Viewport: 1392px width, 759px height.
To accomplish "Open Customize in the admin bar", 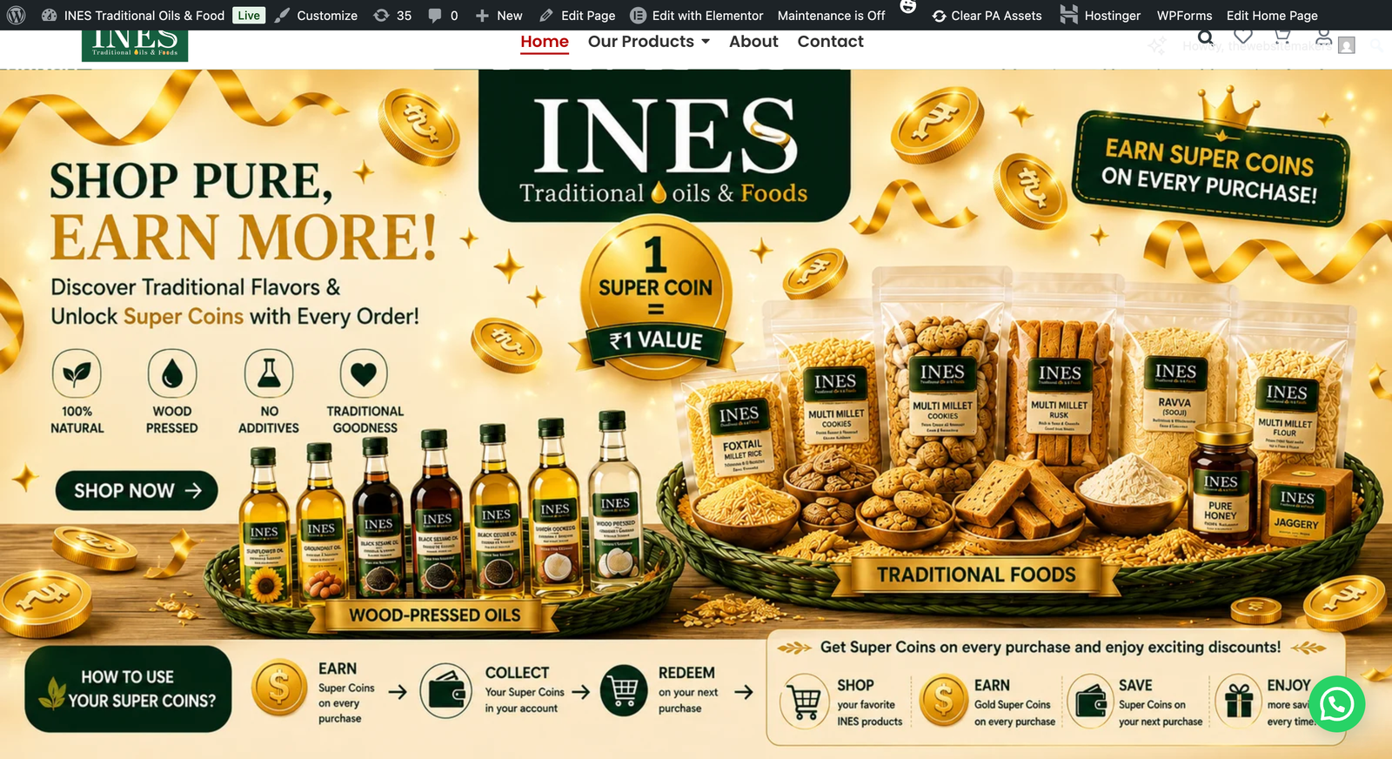I will [316, 15].
